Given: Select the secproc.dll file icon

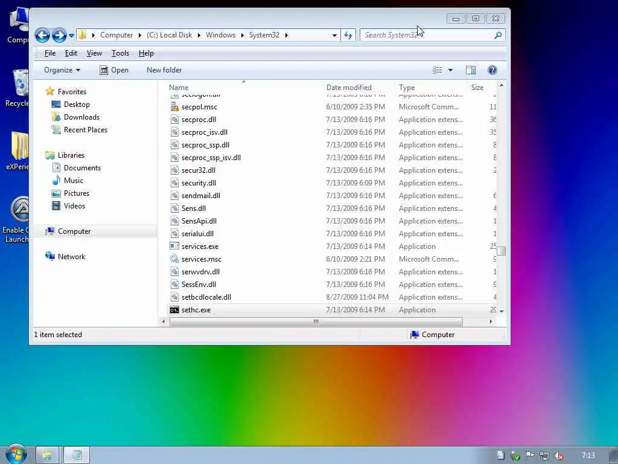Looking at the screenshot, I should (174, 120).
